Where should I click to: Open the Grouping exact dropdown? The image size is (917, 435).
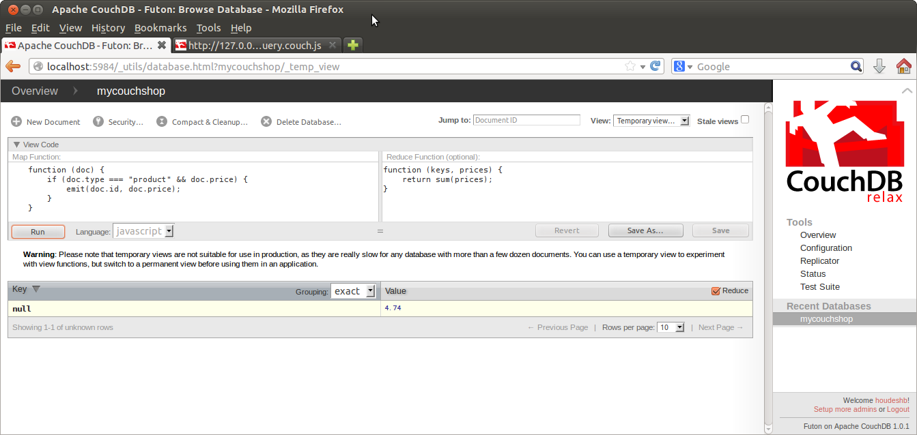pyautogui.click(x=353, y=291)
